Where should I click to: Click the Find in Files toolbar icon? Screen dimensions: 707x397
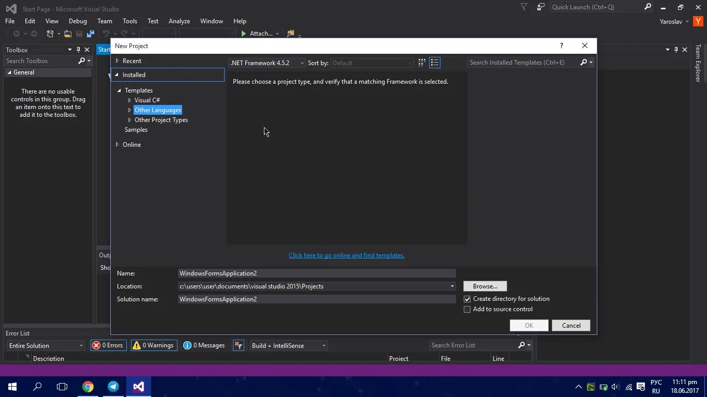pos(290,34)
